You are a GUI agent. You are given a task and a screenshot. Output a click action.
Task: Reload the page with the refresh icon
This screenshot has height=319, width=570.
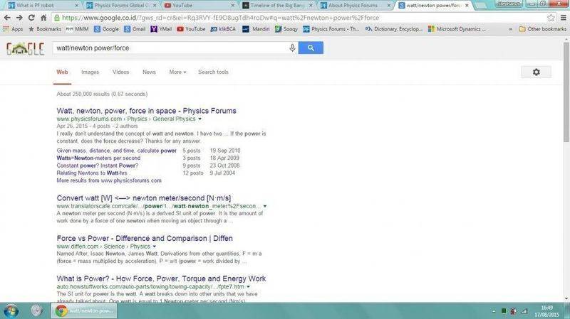pos(31,17)
